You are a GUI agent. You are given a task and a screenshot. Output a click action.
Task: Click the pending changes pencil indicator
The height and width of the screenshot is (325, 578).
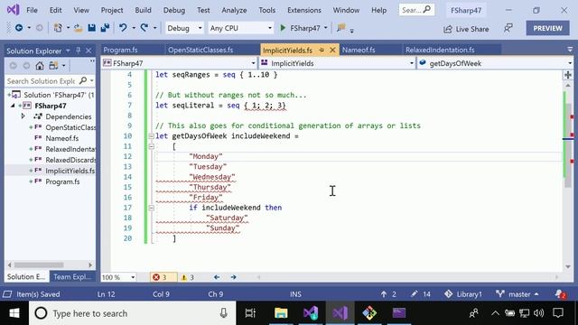421,294
